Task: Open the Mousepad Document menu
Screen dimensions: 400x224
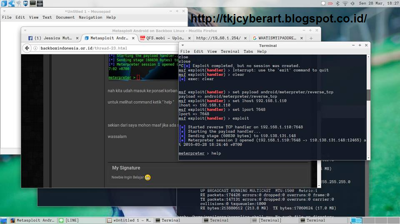Action: [x=65, y=17]
